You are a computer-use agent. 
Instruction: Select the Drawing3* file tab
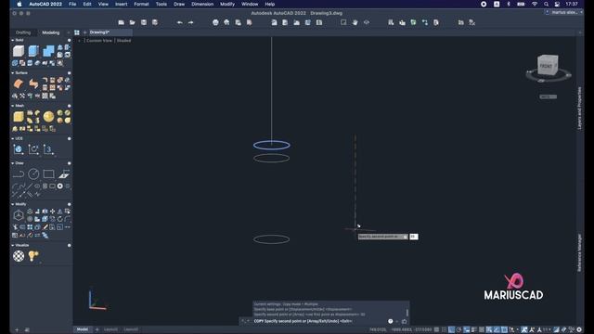point(99,32)
